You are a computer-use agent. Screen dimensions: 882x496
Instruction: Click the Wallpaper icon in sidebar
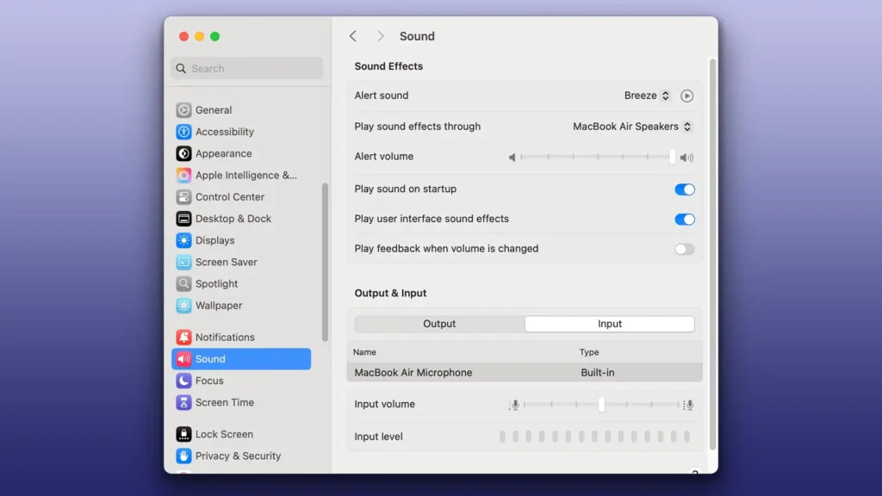(183, 306)
